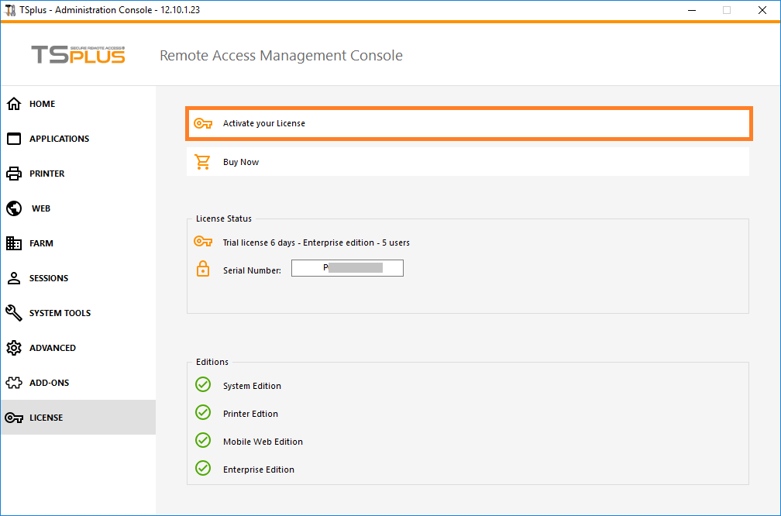Viewport: 781px width, 516px height.
Task: Click the System Edition green checkmark
Action: tap(203, 385)
